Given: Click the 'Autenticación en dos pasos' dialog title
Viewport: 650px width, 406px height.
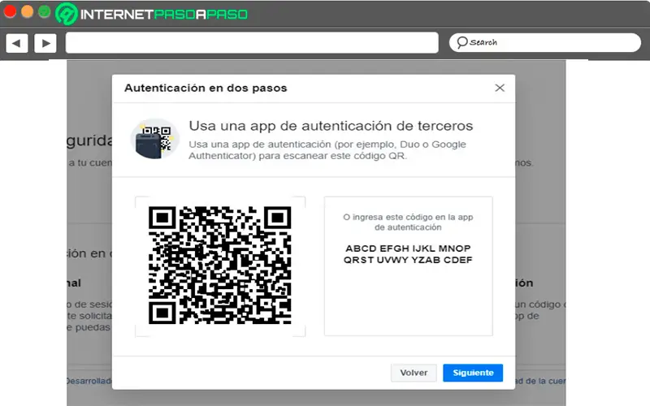Looking at the screenshot, I should pos(206,89).
